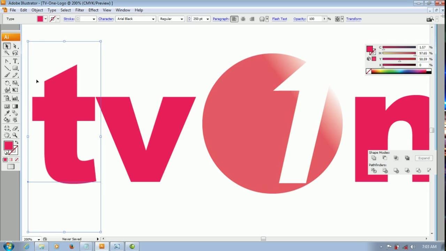The image size is (446, 251).
Task: Expand opacity slider arrow
Action: (x=324, y=19)
